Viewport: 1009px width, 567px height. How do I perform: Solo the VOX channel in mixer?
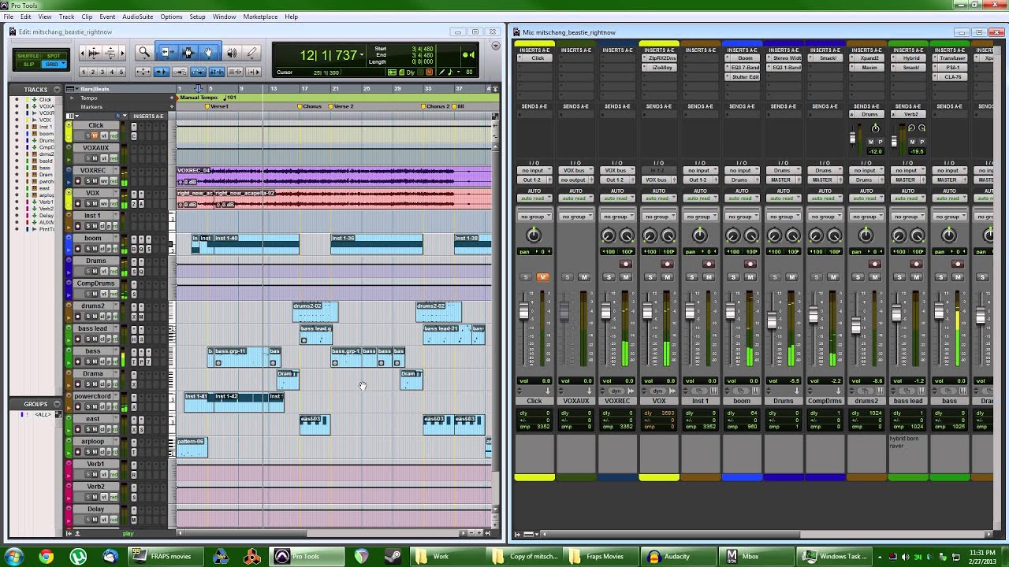coord(650,277)
